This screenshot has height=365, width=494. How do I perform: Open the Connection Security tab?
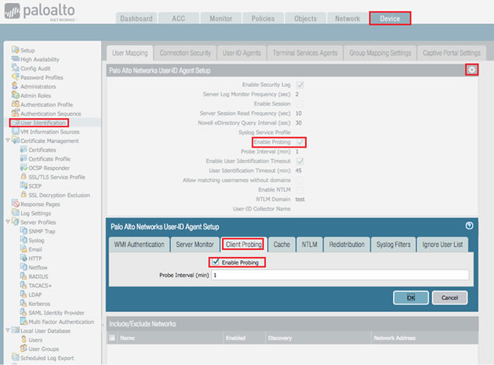point(185,53)
